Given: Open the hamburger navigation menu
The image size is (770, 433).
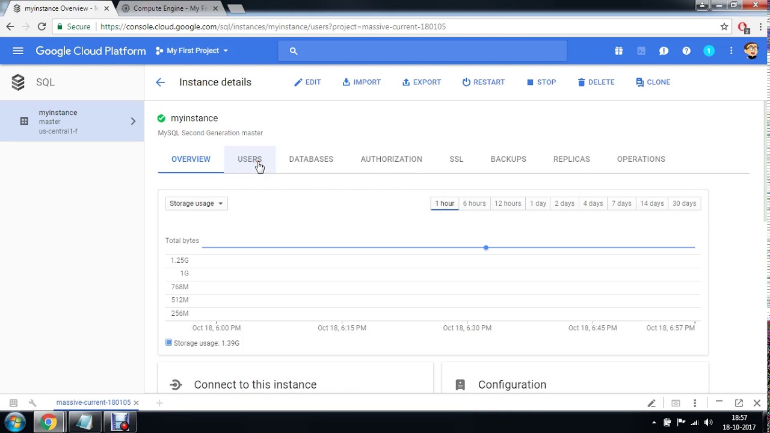Looking at the screenshot, I should click(x=18, y=51).
